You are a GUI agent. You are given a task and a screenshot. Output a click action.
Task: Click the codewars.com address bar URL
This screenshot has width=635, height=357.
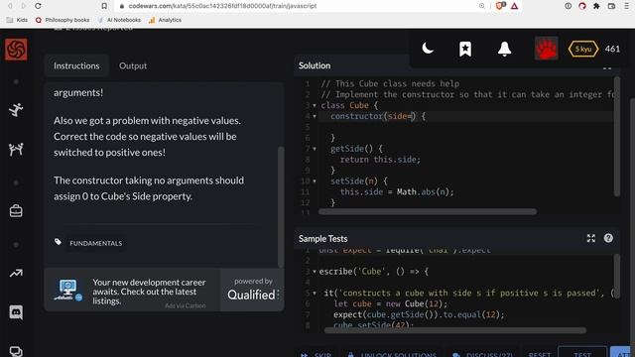[x=222, y=6]
